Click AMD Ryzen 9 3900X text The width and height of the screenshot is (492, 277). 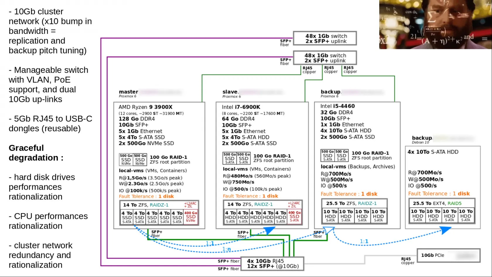[145, 107]
